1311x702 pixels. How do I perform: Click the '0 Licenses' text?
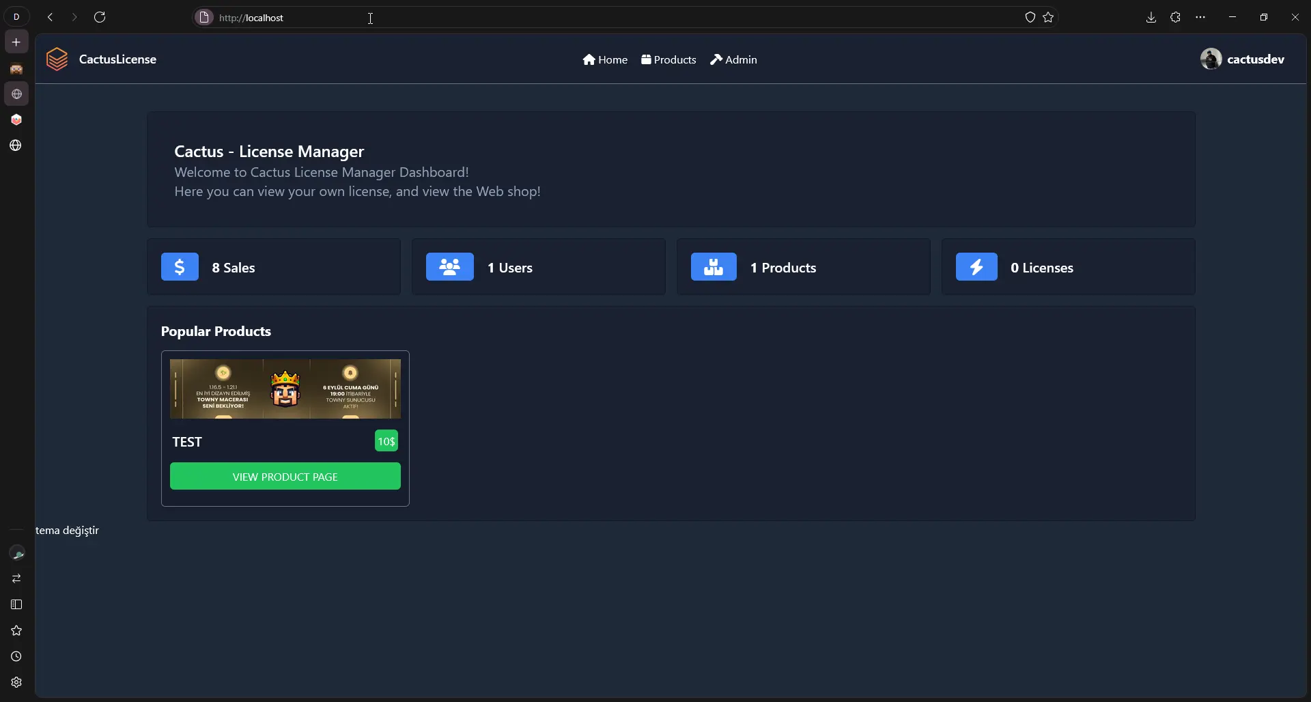(x=1042, y=268)
